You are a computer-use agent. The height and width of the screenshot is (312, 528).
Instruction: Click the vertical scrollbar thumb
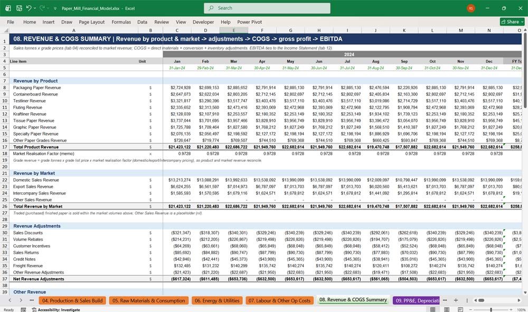(x=525, y=71)
